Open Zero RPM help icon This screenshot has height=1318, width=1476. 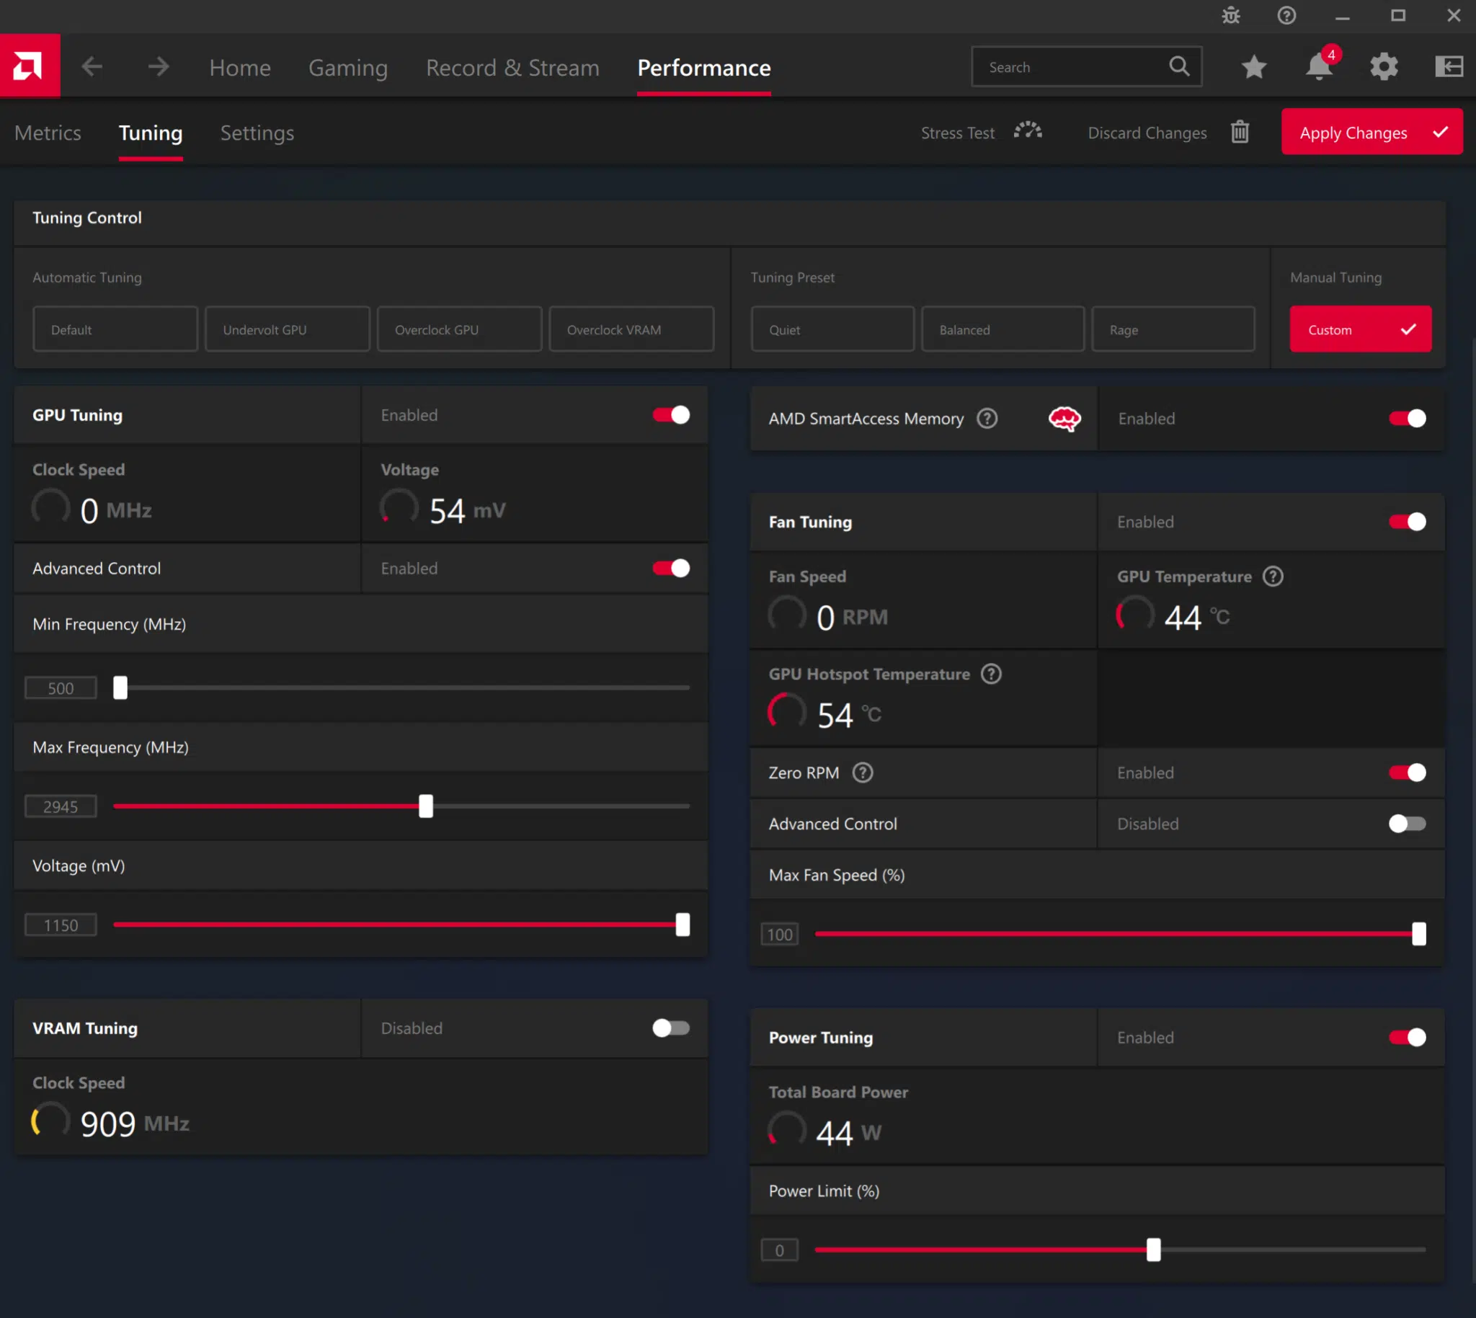(863, 772)
